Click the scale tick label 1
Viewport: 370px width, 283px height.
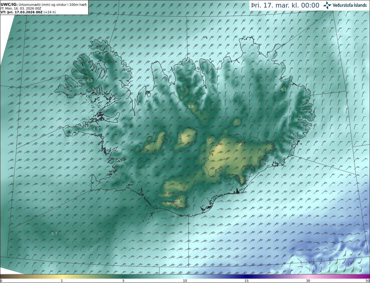(x=62, y=281)
